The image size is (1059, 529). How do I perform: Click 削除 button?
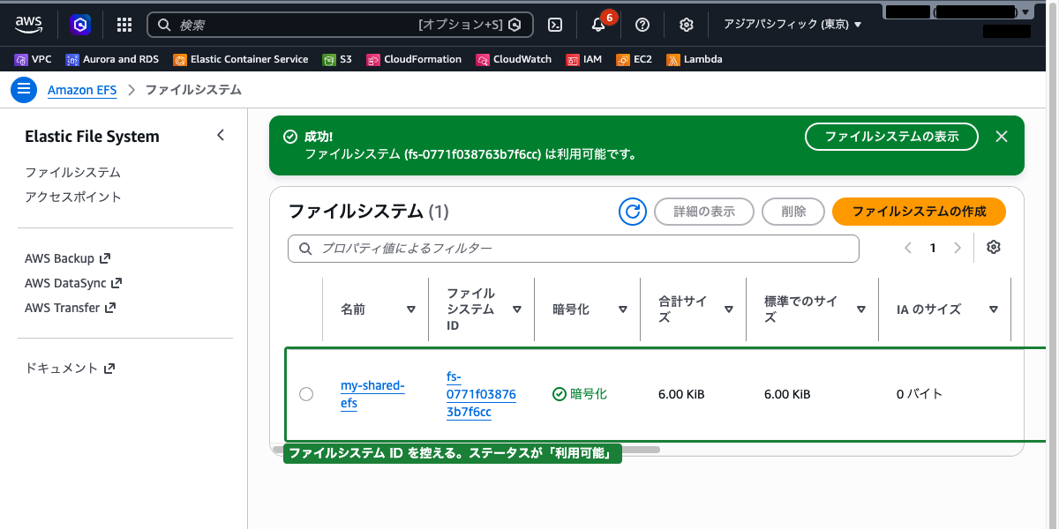tap(793, 212)
